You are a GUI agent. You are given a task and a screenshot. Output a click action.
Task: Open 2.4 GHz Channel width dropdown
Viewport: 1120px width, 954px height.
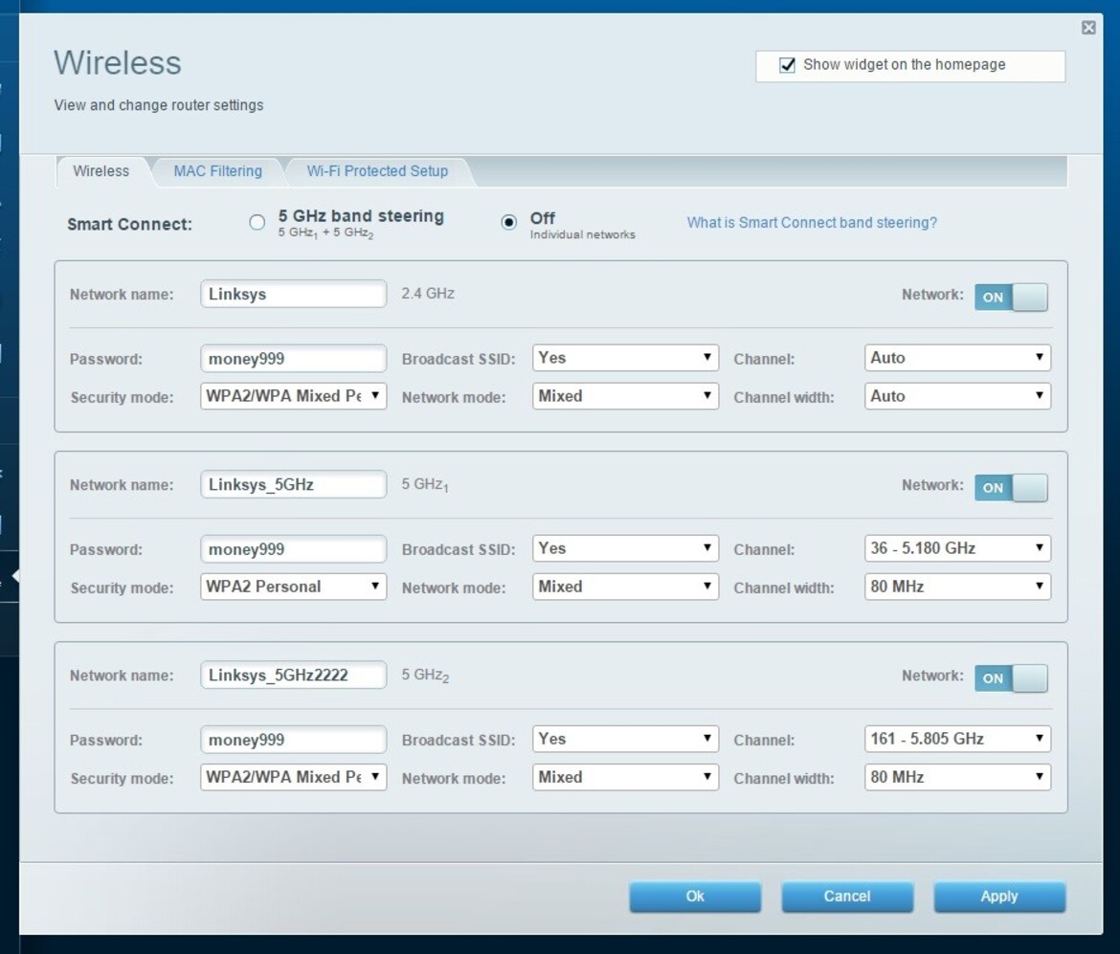click(x=957, y=396)
